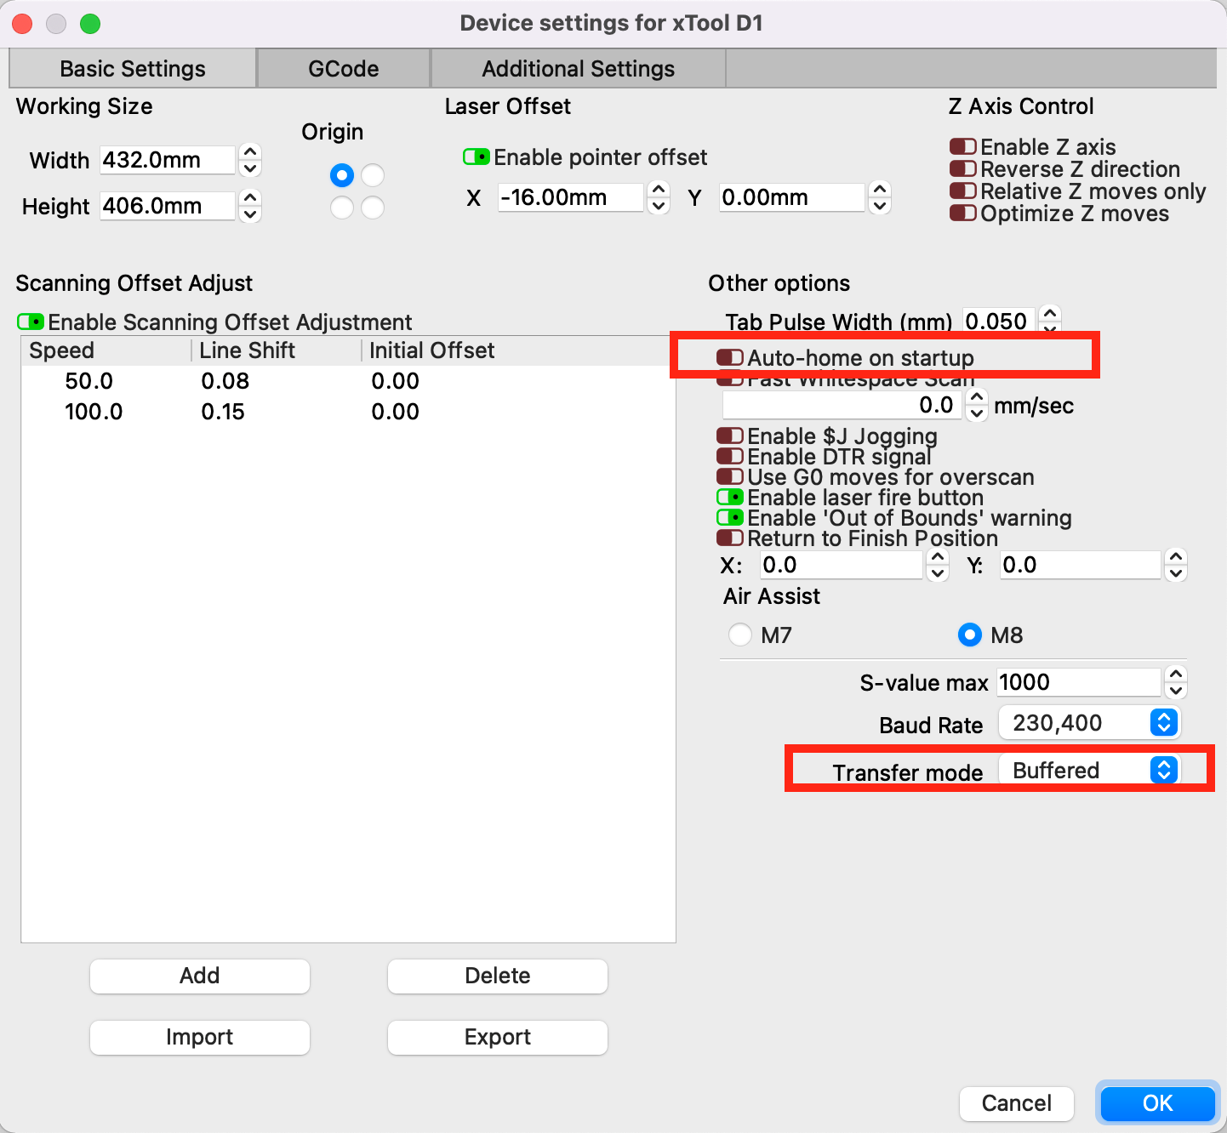Select the bottom-right Origin radio button
Viewport: 1227px width, 1133px height.
tap(373, 208)
